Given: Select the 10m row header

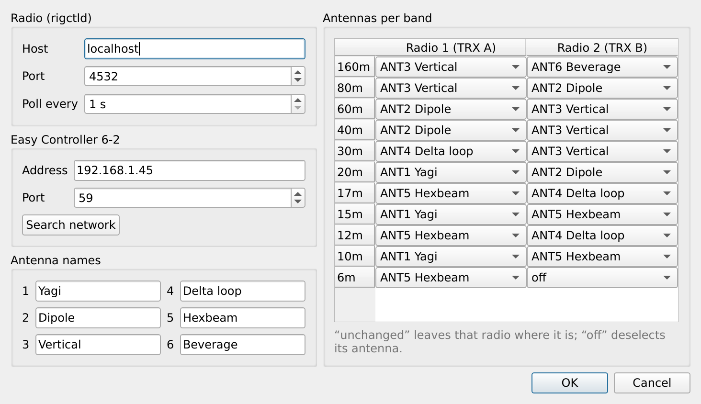Looking at the screenshot, I should [354, 257].
